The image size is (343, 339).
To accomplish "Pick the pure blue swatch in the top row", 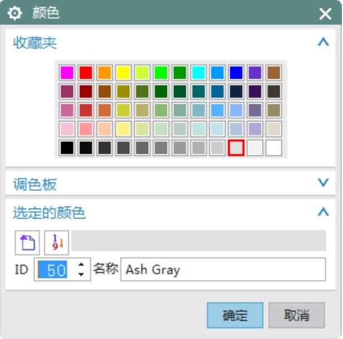I will [236, 73].
